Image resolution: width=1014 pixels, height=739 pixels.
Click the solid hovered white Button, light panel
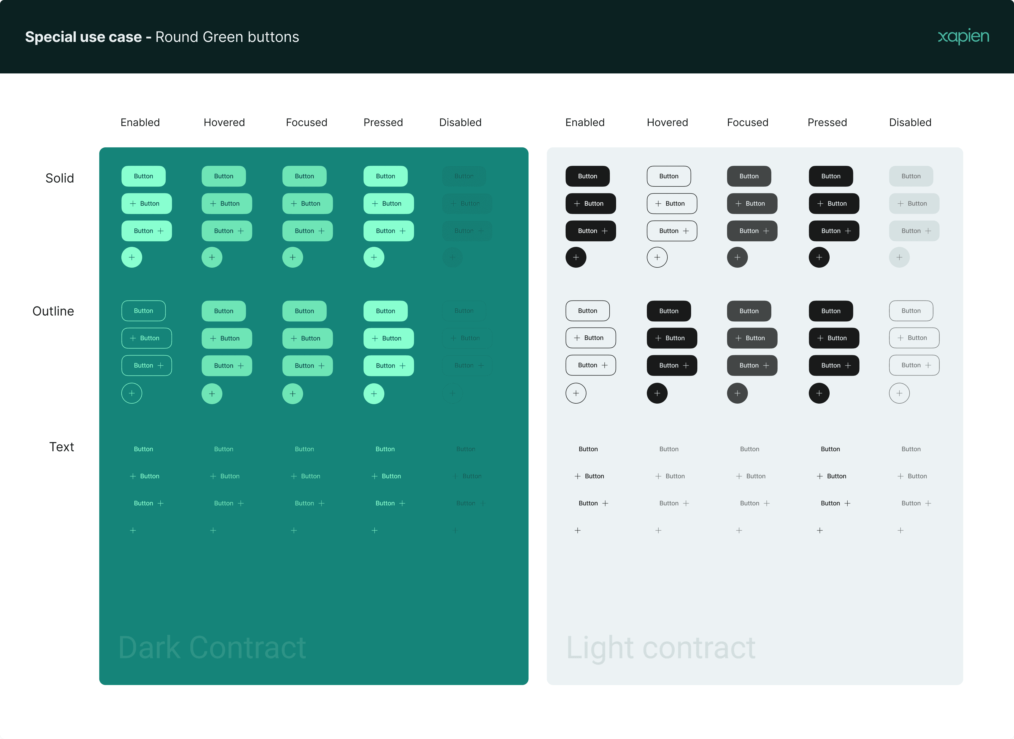pyautogui.click(x=669, y=176)
